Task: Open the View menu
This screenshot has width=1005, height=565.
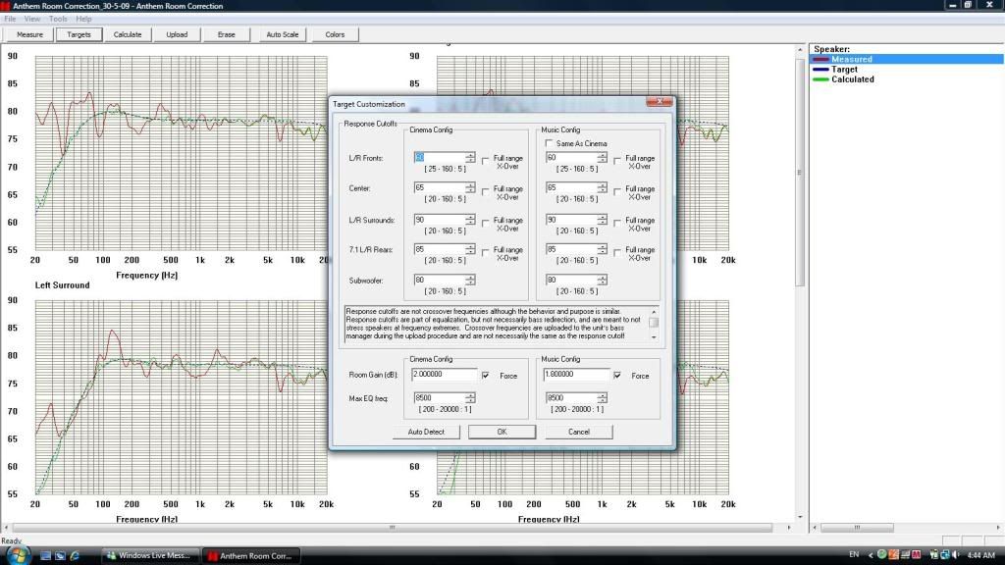Action: point(32,19)
